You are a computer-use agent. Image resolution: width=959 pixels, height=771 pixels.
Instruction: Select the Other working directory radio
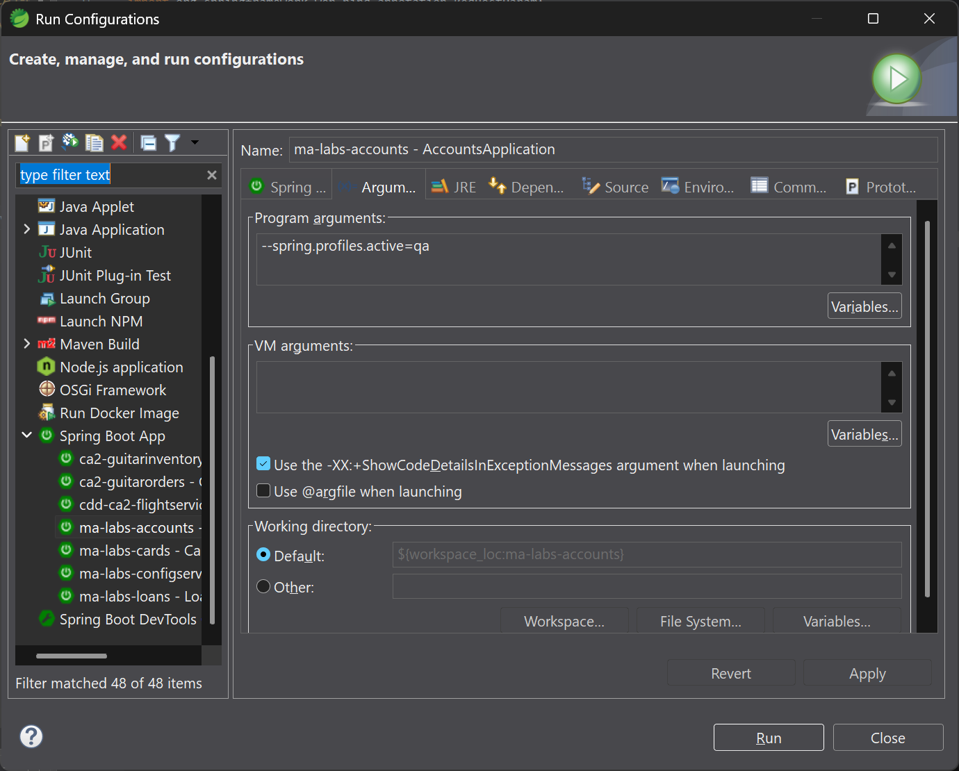tap(263, 586)
